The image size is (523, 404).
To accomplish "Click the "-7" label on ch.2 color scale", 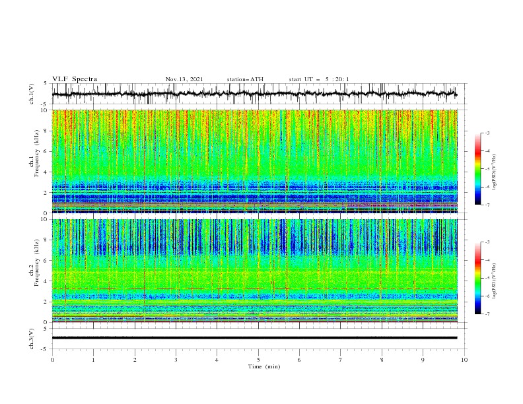I will coord(487,314).
